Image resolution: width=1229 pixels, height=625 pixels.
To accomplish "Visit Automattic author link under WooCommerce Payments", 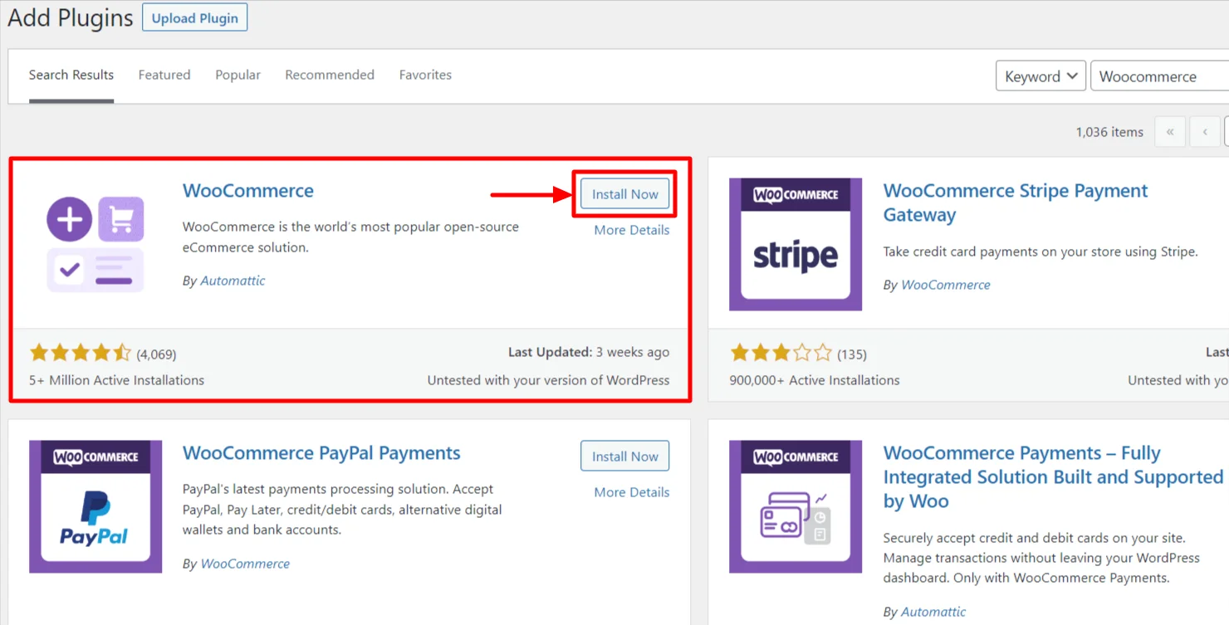I will click(x=933, y=612).
